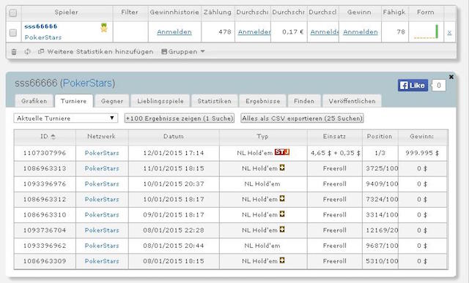Click the Typ column header
This screenshot has width=469, height=283.
(x=262, y=137)
